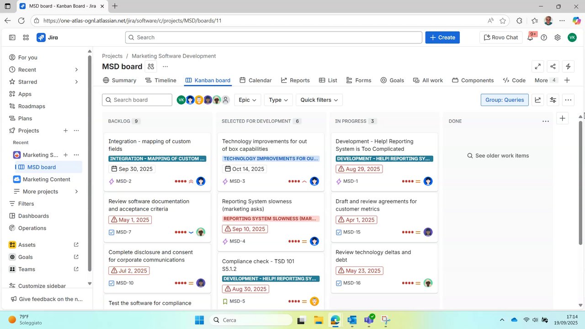Click the Search board input
Viewport: 585px width, 329px height.
tap(137, 100)
